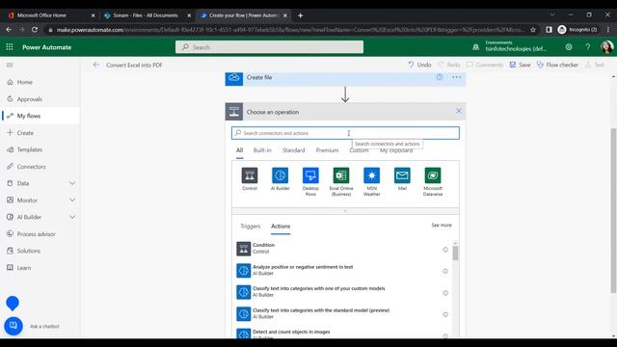This screenshot has height=347, width=617.
Task: Select the AI Builder connector icon
Action: tap(281, 175)
